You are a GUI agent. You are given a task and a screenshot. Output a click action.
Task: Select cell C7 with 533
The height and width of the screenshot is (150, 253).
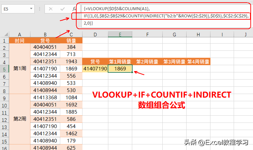point(71,83)
